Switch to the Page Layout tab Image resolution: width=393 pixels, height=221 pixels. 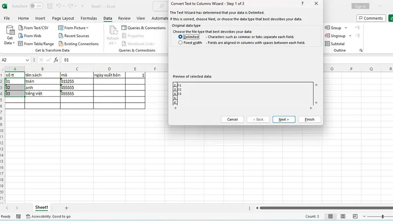(63, 18)
